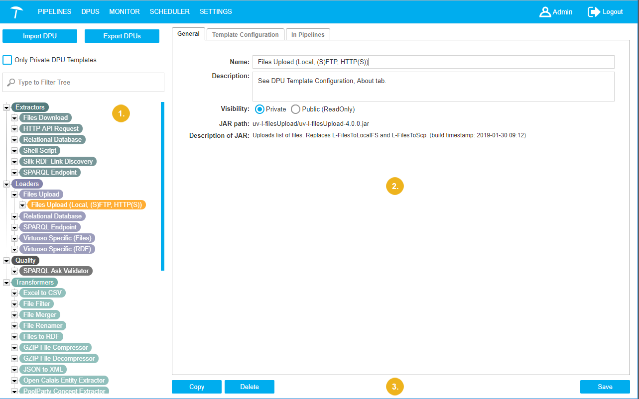Viewport: 639px width, 399px height.
Task: Click the Admin user profile icon
Action: click(545, 12)
